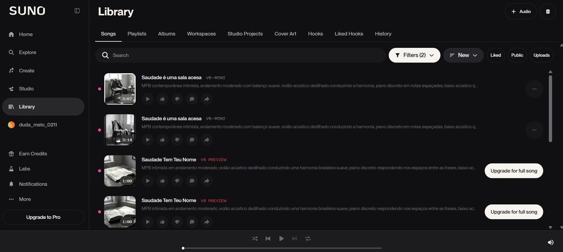Viewport: 563px width, 252px height.
Task: Dislike the first Saudade Tem Teu Nome
Action: click(177, 181)
